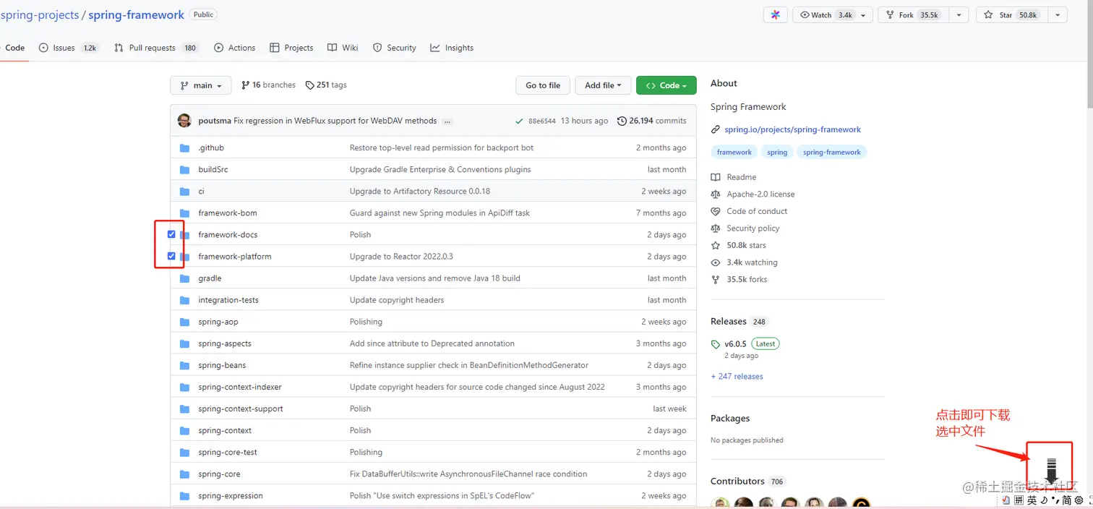Click the folder icon next to spring-aop

pos(184,322)
